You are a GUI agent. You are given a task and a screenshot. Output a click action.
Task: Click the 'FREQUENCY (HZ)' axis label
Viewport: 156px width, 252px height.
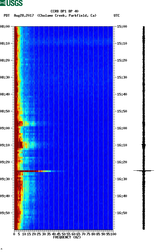(x=67, y=237)
